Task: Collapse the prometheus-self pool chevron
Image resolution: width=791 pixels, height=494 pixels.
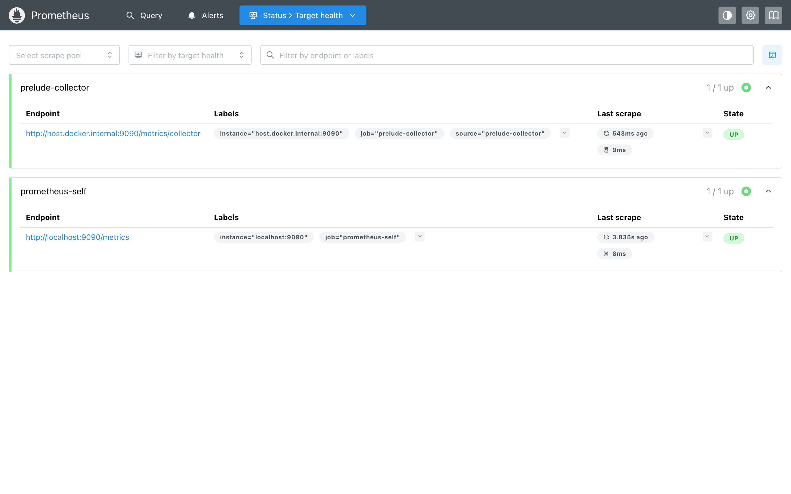Action: 768,192
